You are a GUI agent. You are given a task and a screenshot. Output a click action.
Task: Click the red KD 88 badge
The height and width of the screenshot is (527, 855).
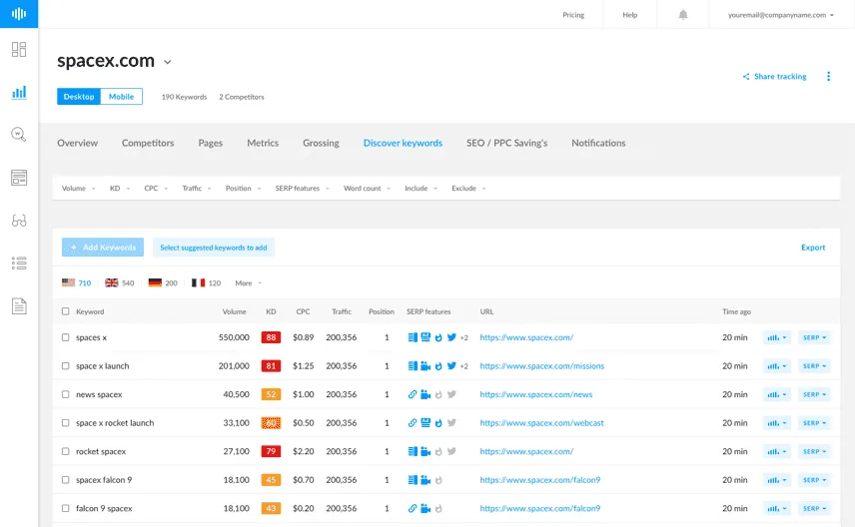click(x=271, y=337)
